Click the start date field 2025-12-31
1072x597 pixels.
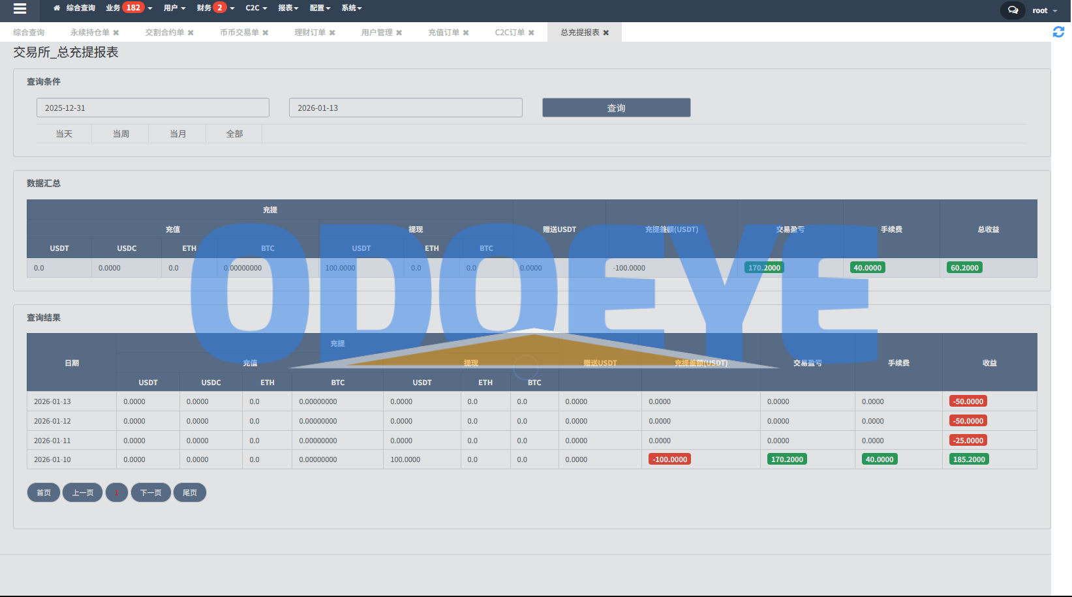[153, 108]
